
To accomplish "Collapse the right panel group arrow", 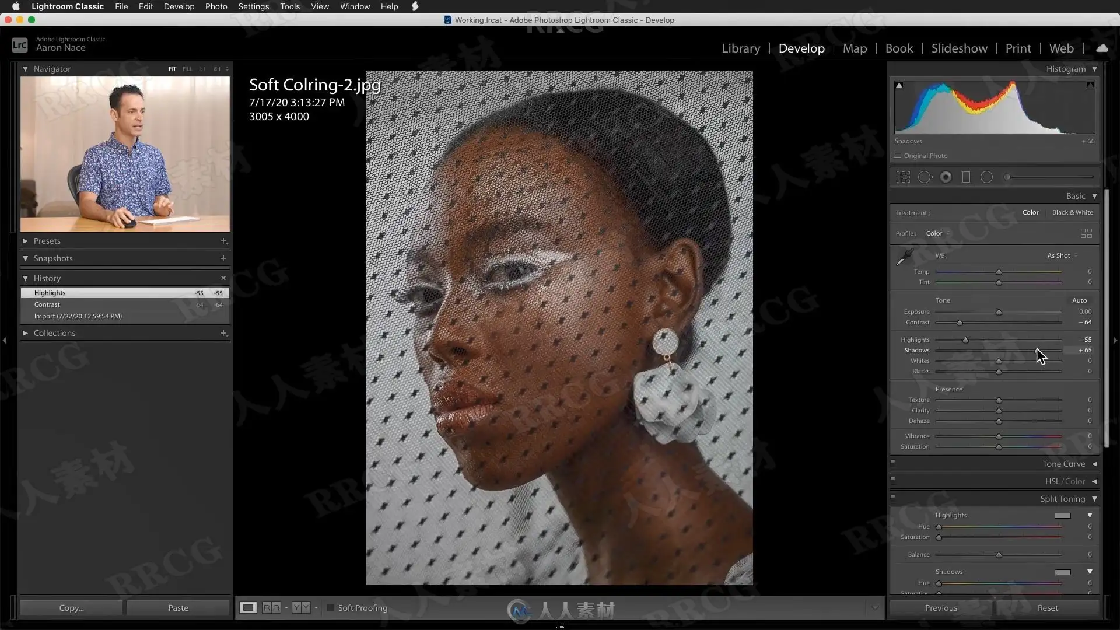I will [x=1115, y=340].
